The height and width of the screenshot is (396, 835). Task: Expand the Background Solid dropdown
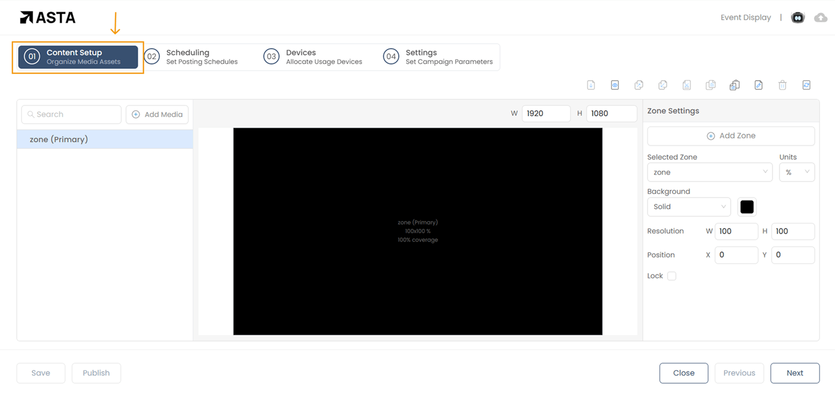click(x=689, y=207)
